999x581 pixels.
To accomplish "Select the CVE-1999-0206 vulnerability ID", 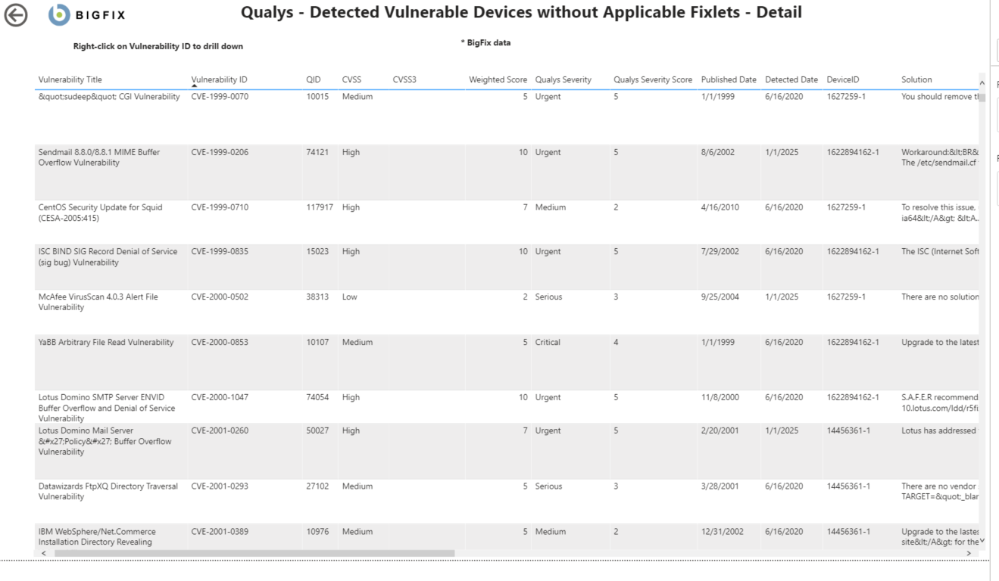I will coord(219,152).
